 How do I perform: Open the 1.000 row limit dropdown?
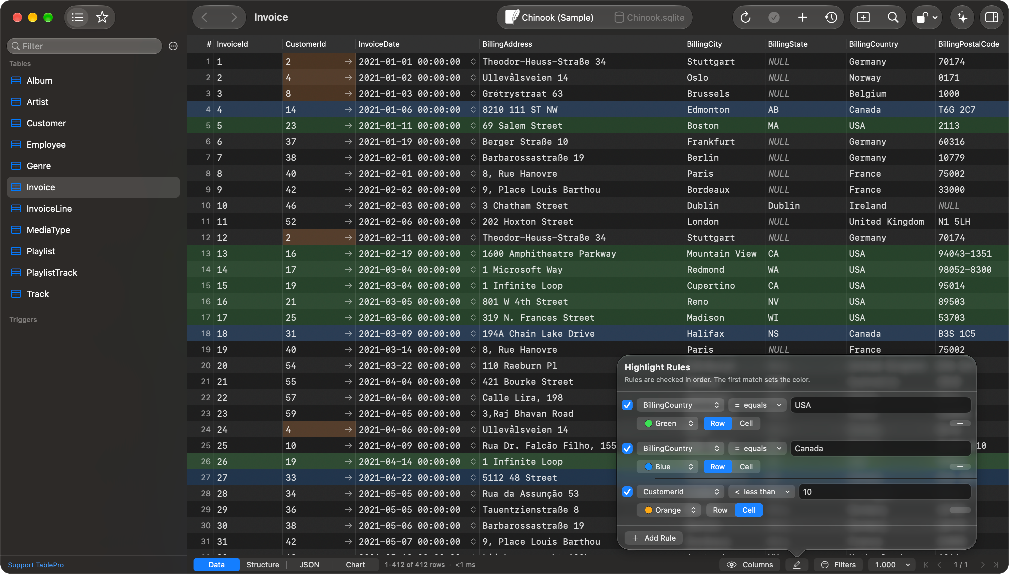point(892,565)
